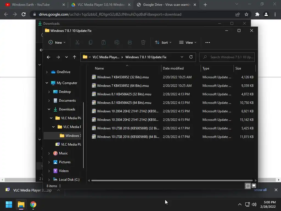Expand OneDrive in navigation pane
The image size is (281, 211).
point(47,72)
